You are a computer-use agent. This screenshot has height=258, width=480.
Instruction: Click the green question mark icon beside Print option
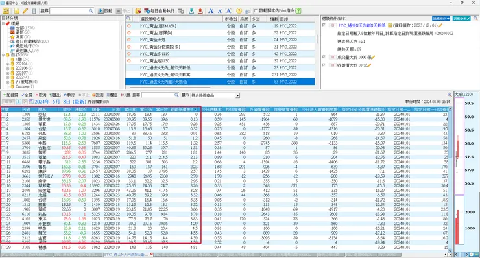pyautogui.click(x=298, y=11)
